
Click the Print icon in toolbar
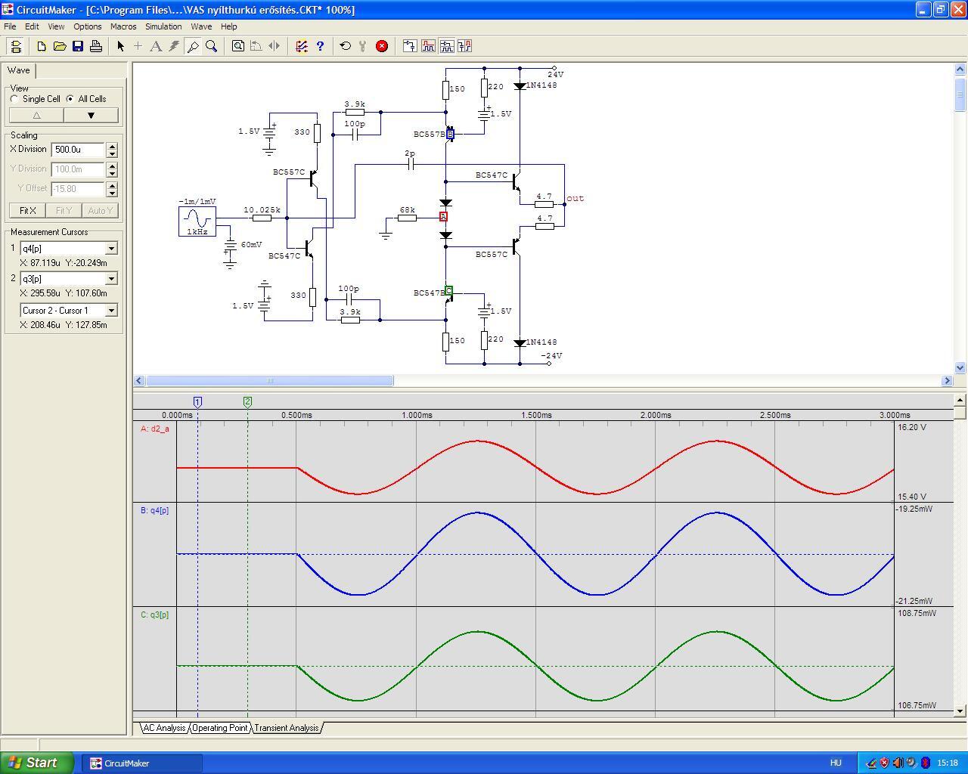tap(96, 46)
